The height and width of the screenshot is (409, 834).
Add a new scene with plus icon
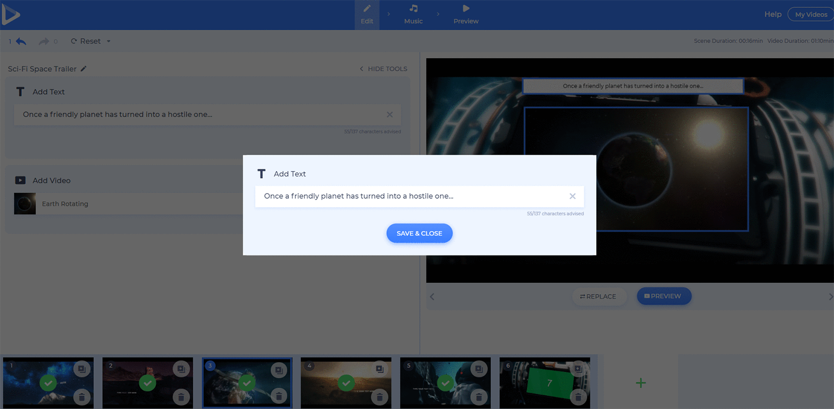[641, 383]
